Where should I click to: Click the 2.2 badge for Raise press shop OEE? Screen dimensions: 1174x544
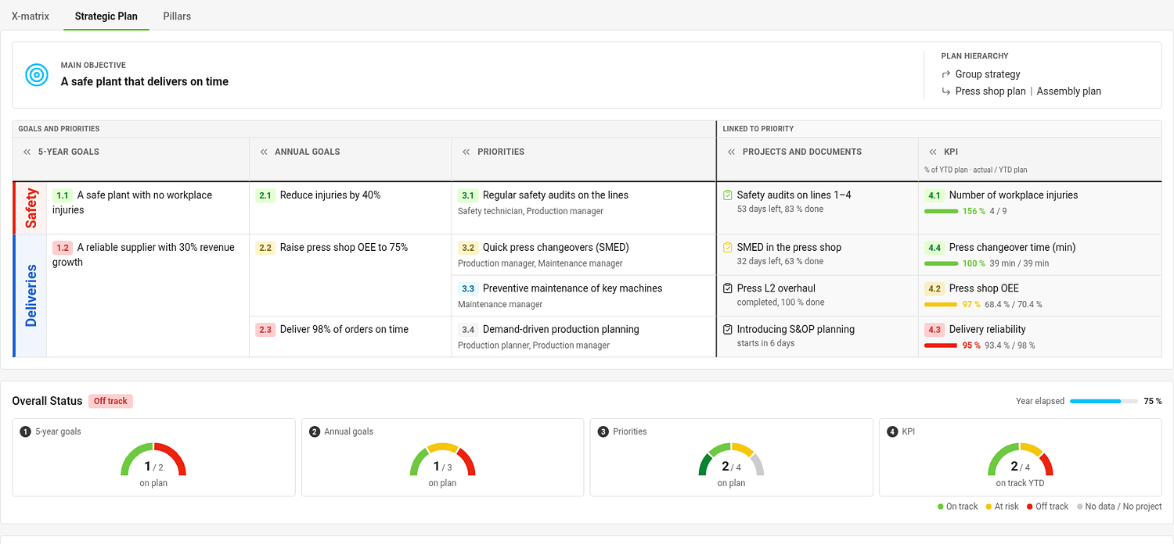pyautogui.click(x=265, y=248)
